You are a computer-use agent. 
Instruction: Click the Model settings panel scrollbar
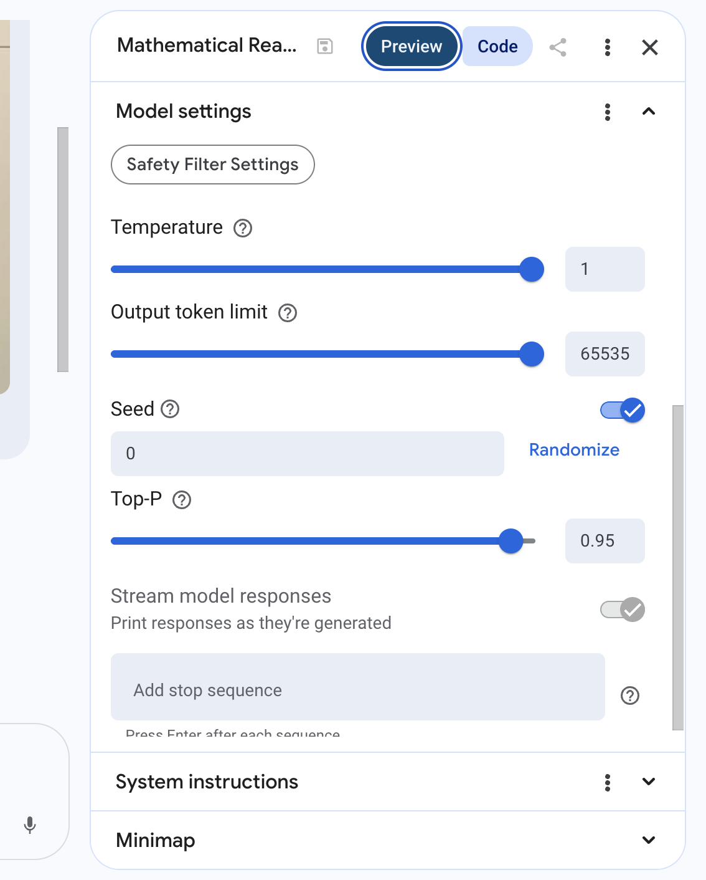[x=678, y=567]
